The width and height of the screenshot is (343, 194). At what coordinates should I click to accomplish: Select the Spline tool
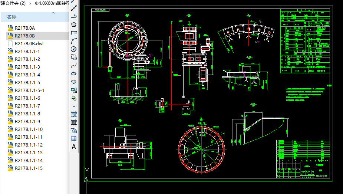74,65
